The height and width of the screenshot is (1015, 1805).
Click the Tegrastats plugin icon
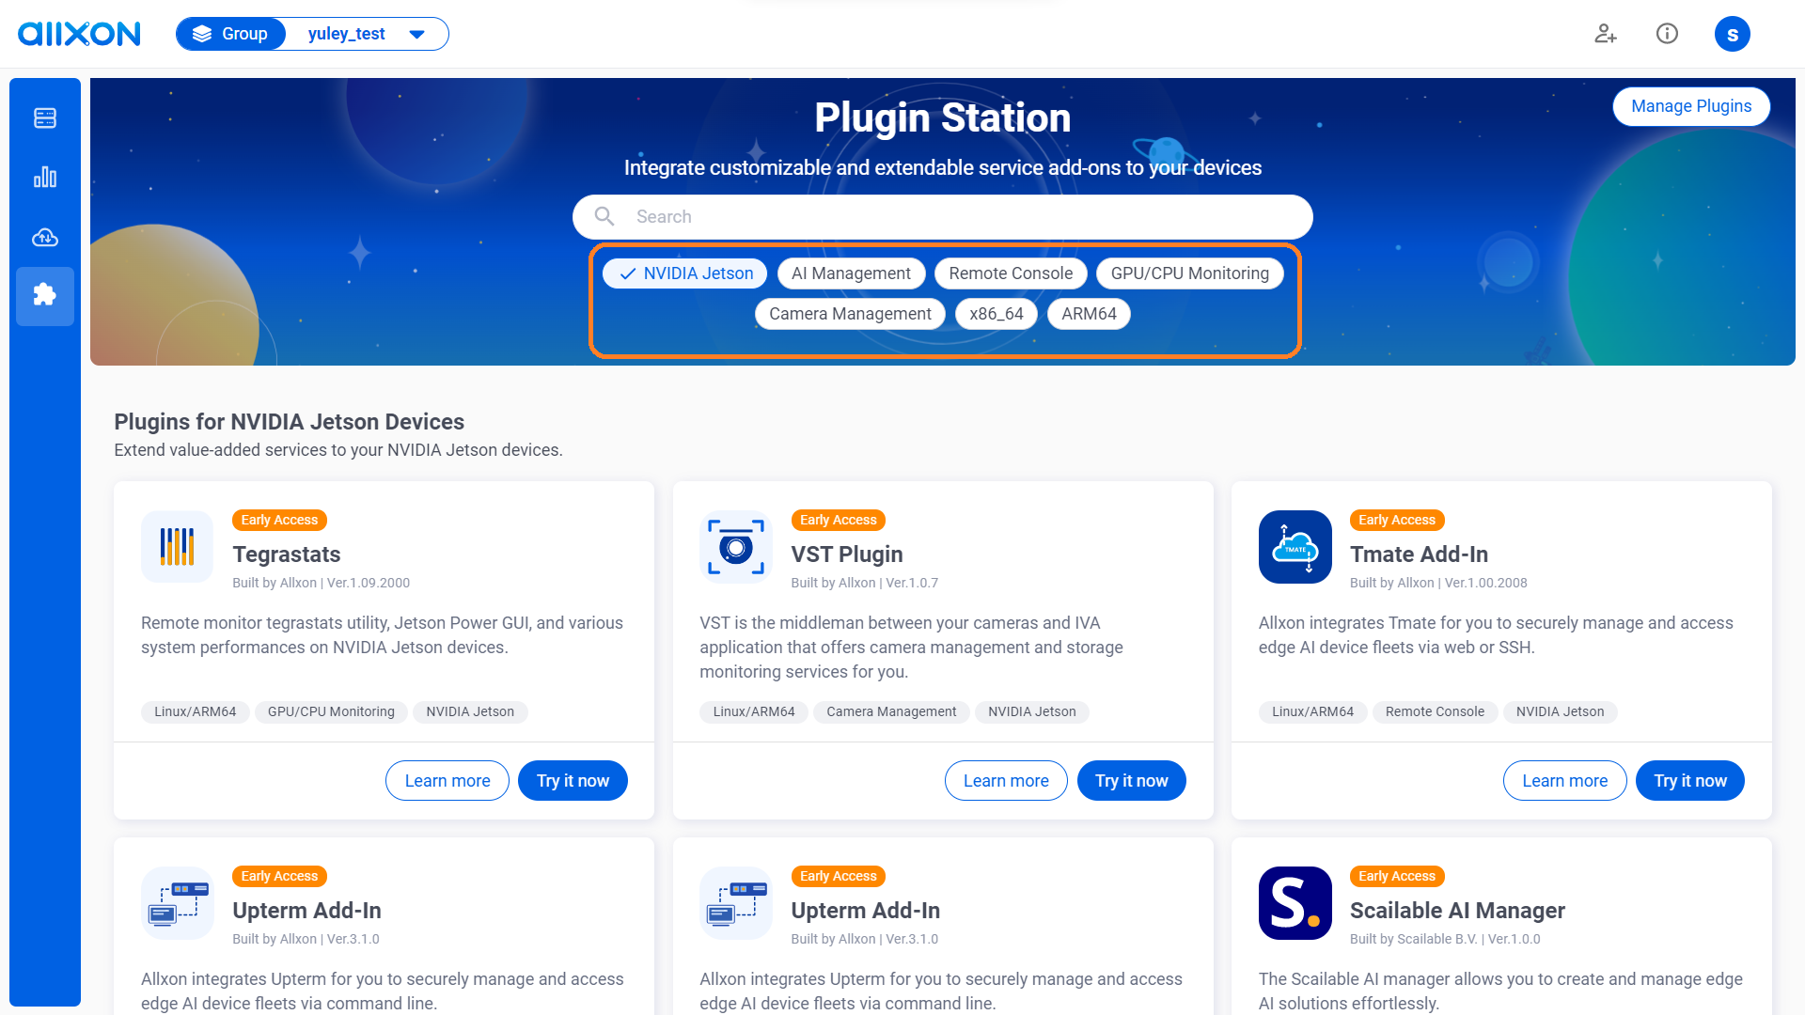[177, 547]
